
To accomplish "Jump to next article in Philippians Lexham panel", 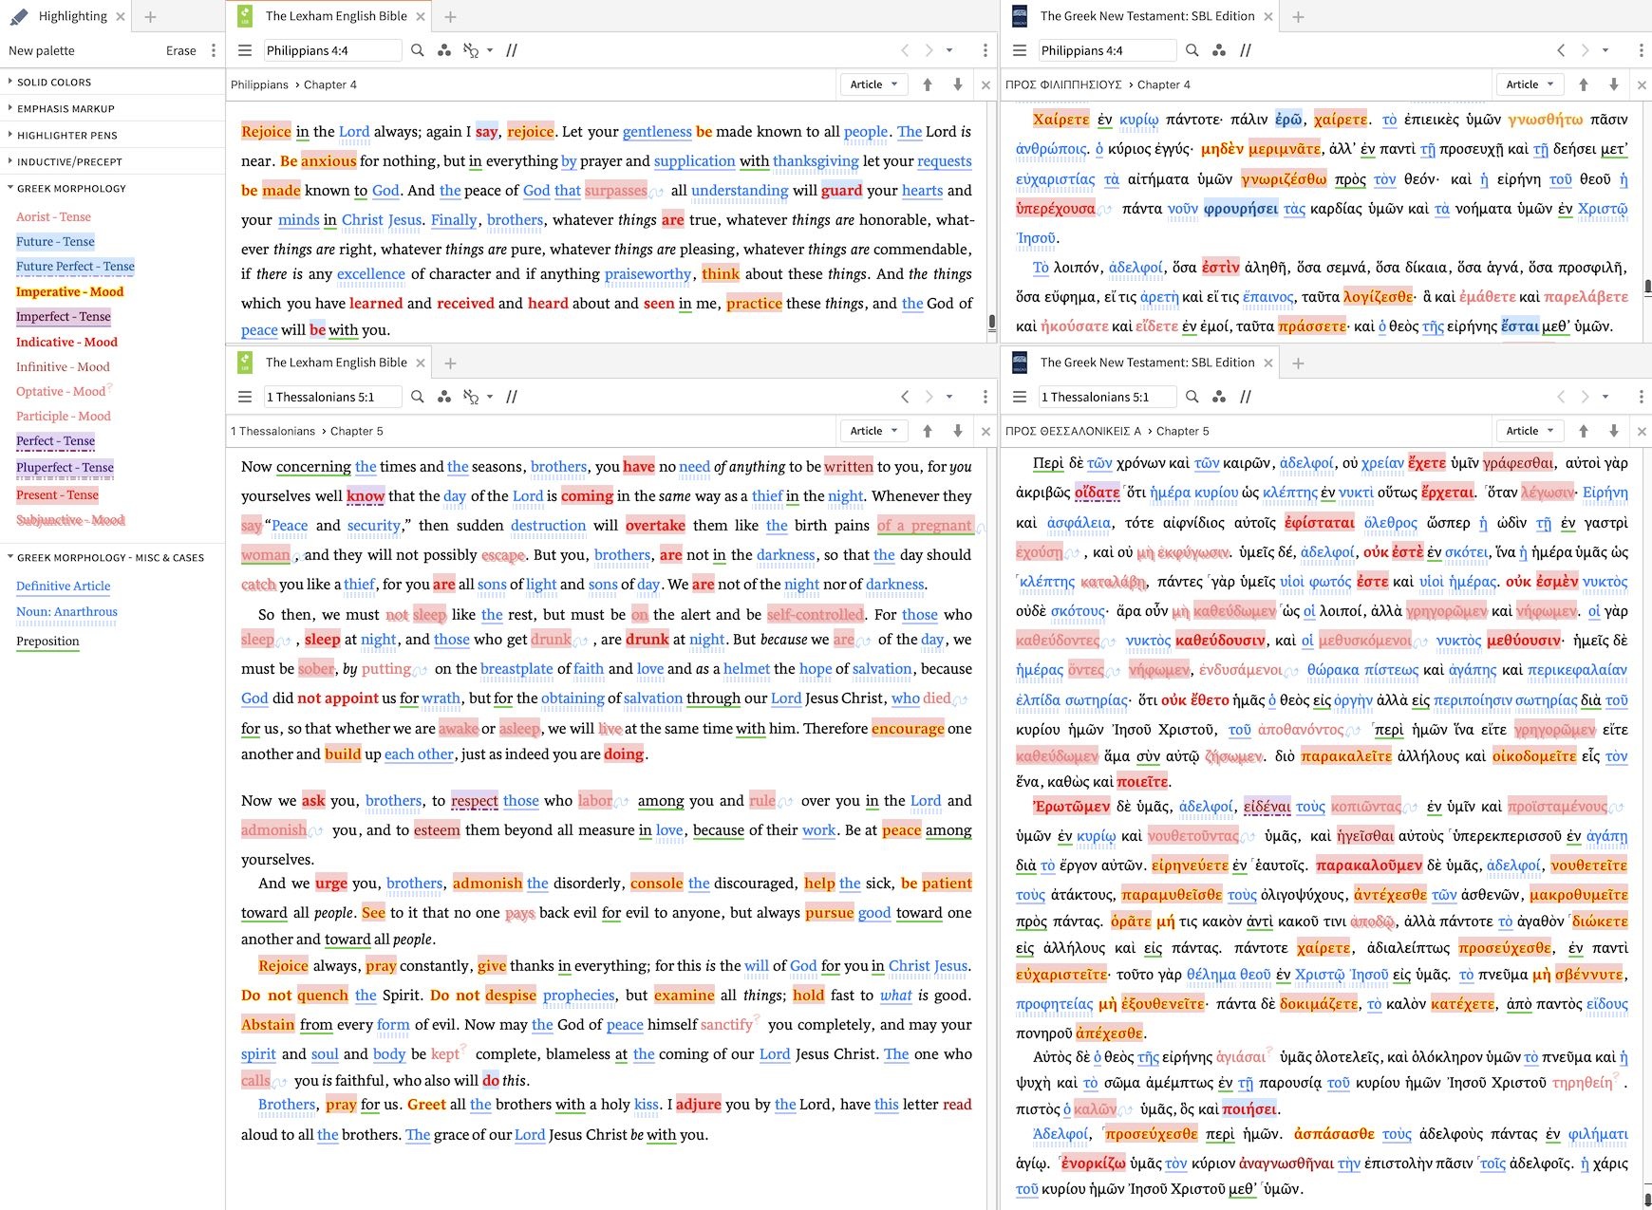I will [x=957, y=84].
